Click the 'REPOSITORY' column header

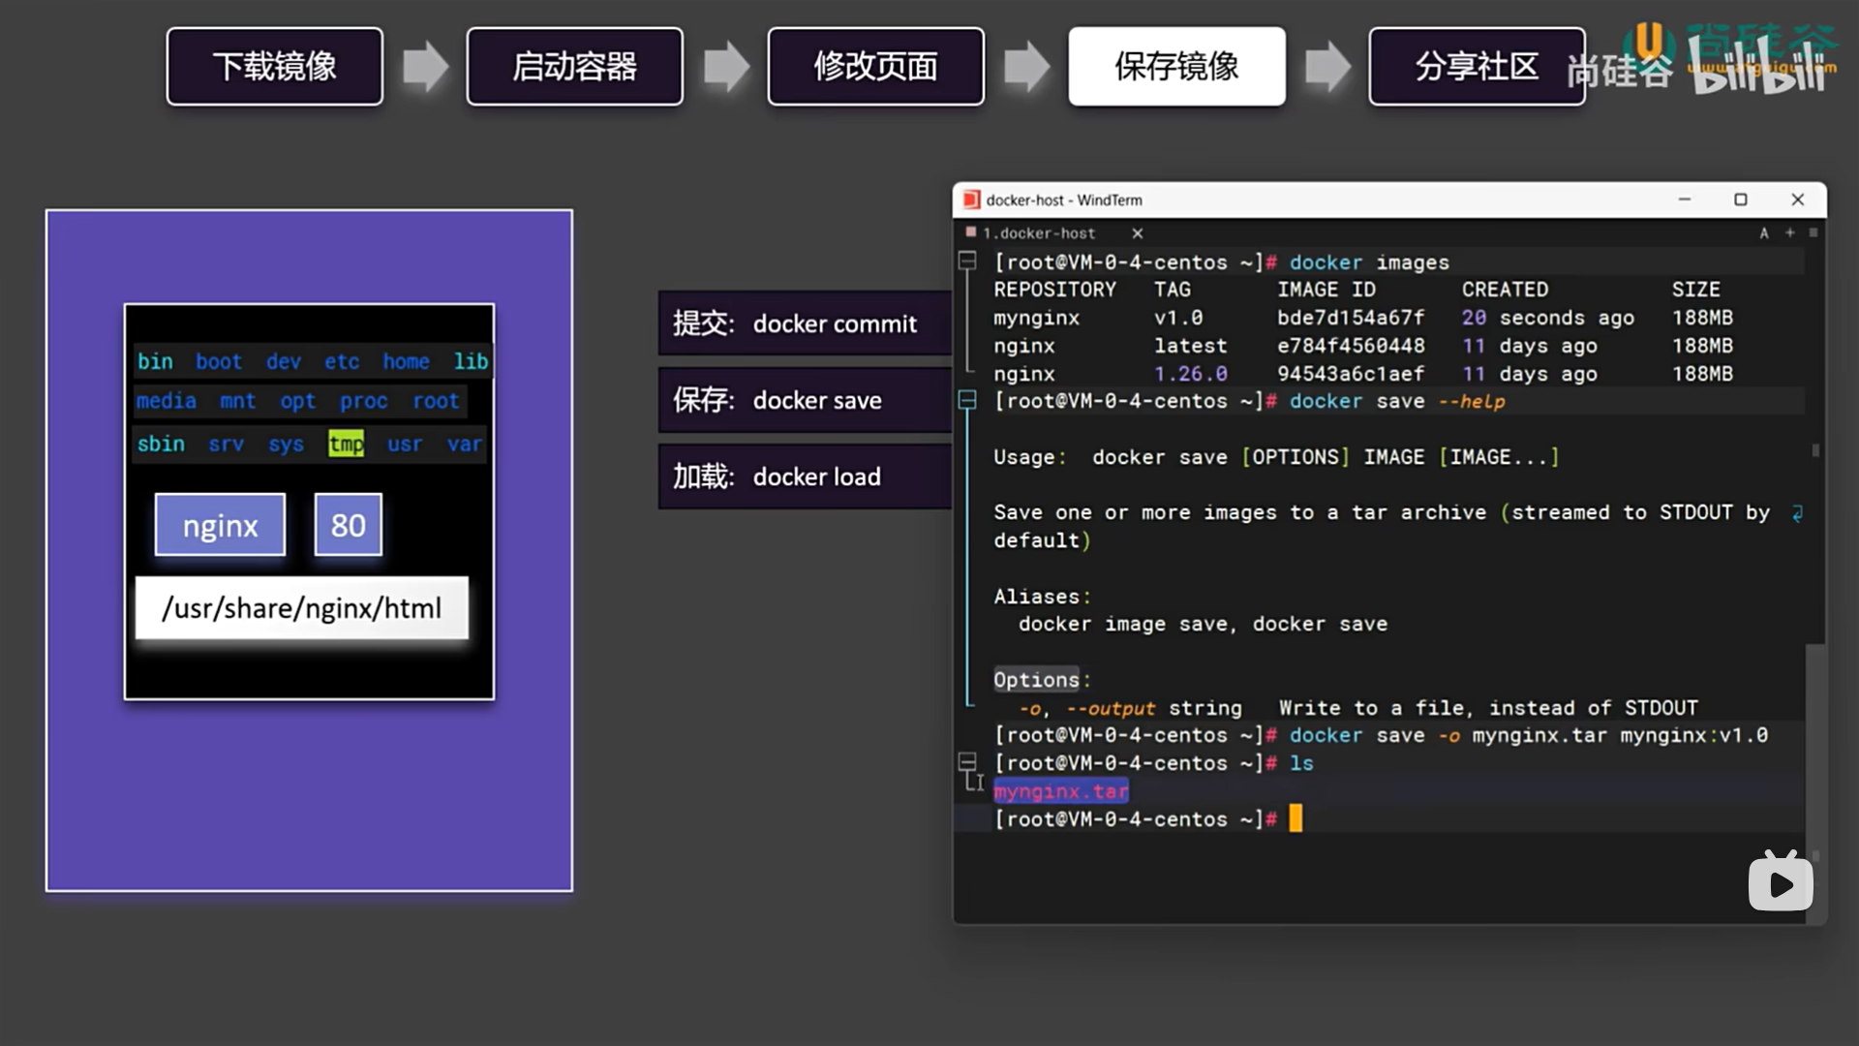[x=1055, y=290]
